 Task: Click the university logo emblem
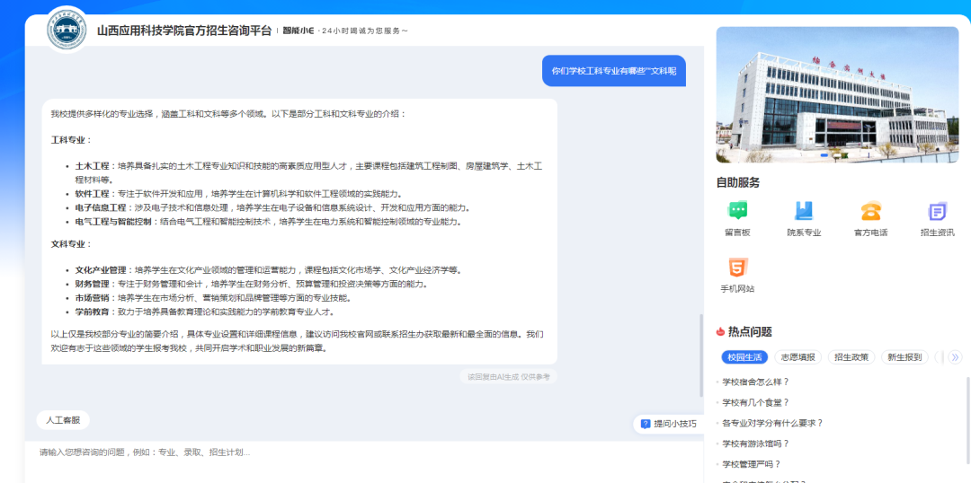[x=67, y=31]
